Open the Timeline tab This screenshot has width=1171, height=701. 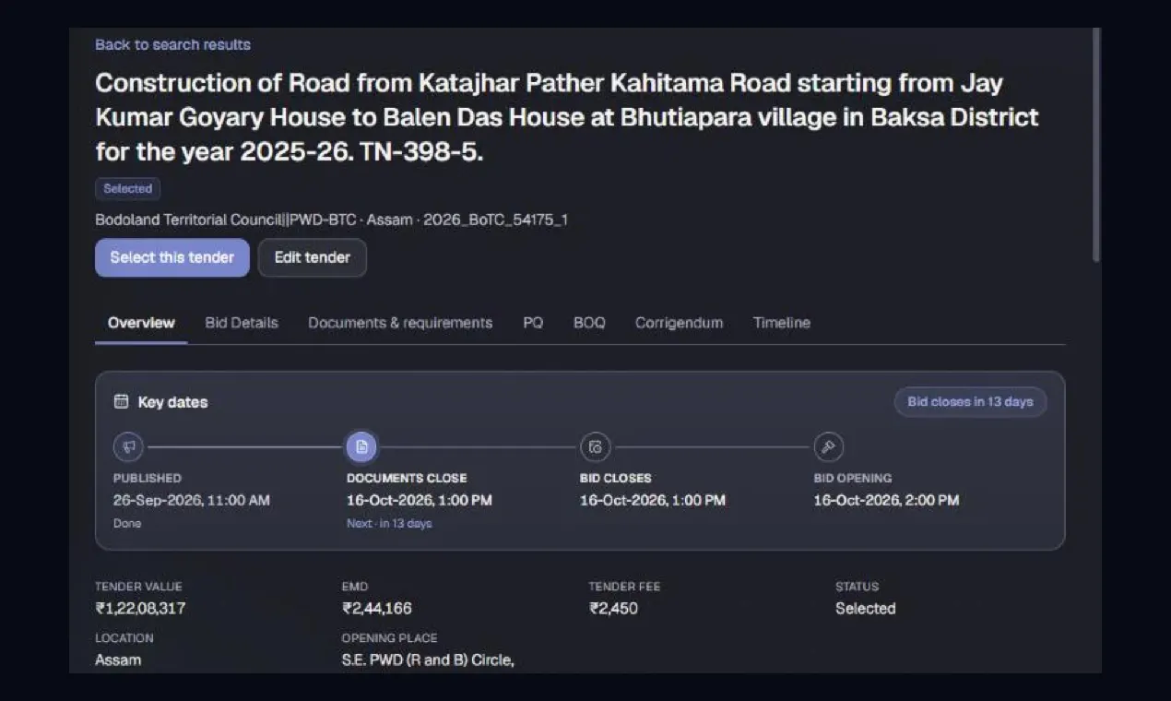point(782,323)
